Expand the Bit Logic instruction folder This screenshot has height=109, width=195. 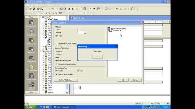point(43,56)
